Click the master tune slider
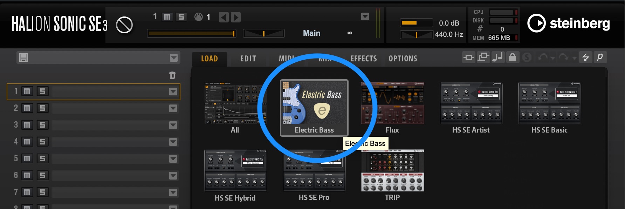 click(x=417, y=34)
